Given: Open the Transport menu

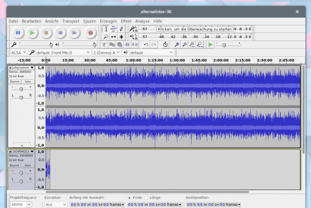Looking at the screenshot, I should (x=71, y=21).
